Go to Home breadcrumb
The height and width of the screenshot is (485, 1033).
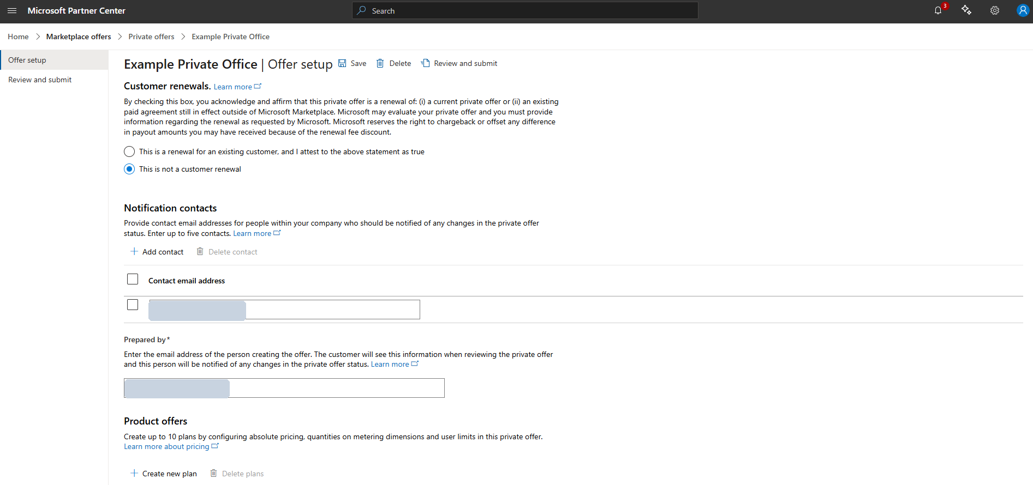tap(18, 37)
